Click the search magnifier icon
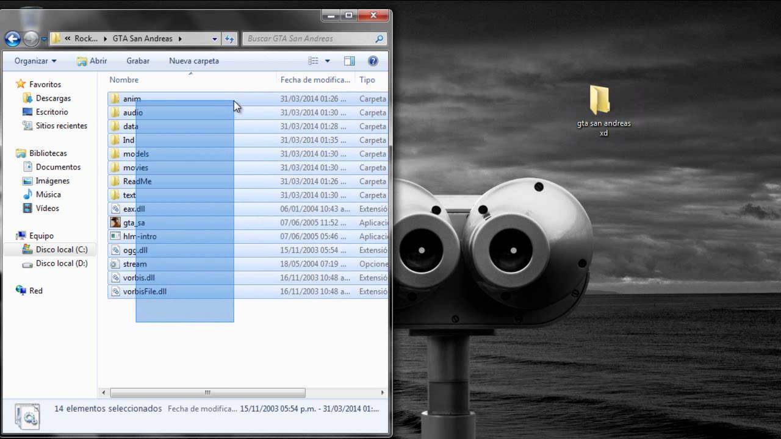 [x=380, y=38]
